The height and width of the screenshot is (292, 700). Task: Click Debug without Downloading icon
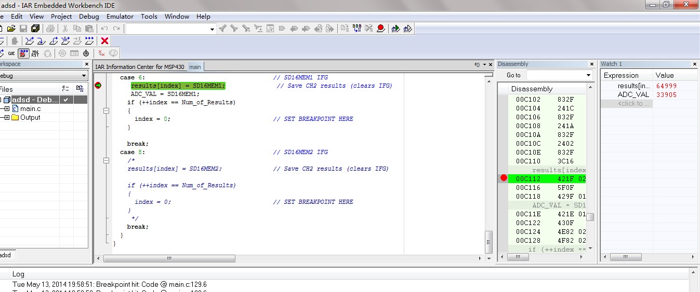point(407,29)
